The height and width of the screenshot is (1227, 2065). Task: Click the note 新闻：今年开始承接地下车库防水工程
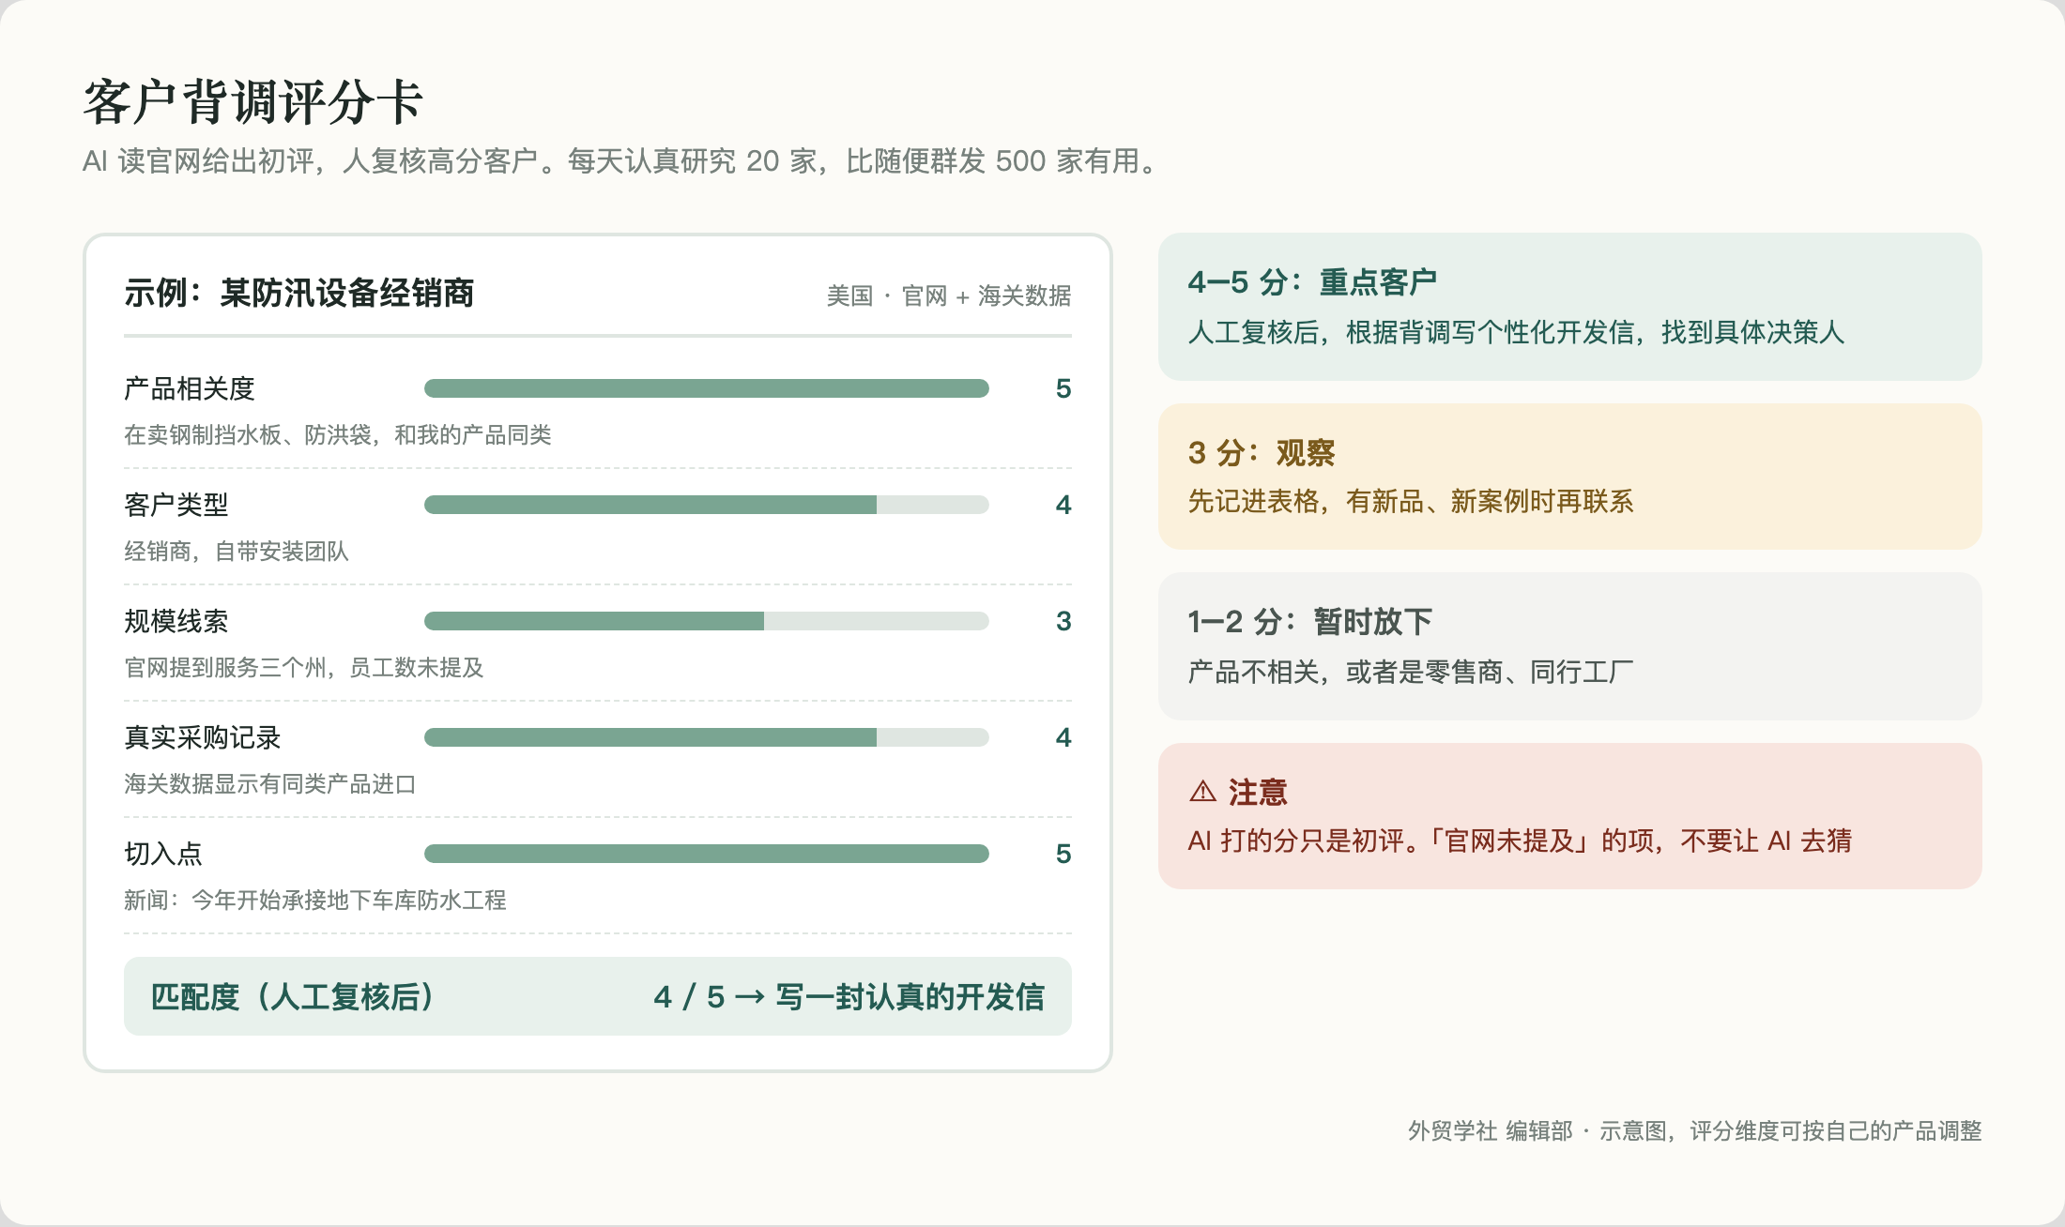[x=315, y=900]
